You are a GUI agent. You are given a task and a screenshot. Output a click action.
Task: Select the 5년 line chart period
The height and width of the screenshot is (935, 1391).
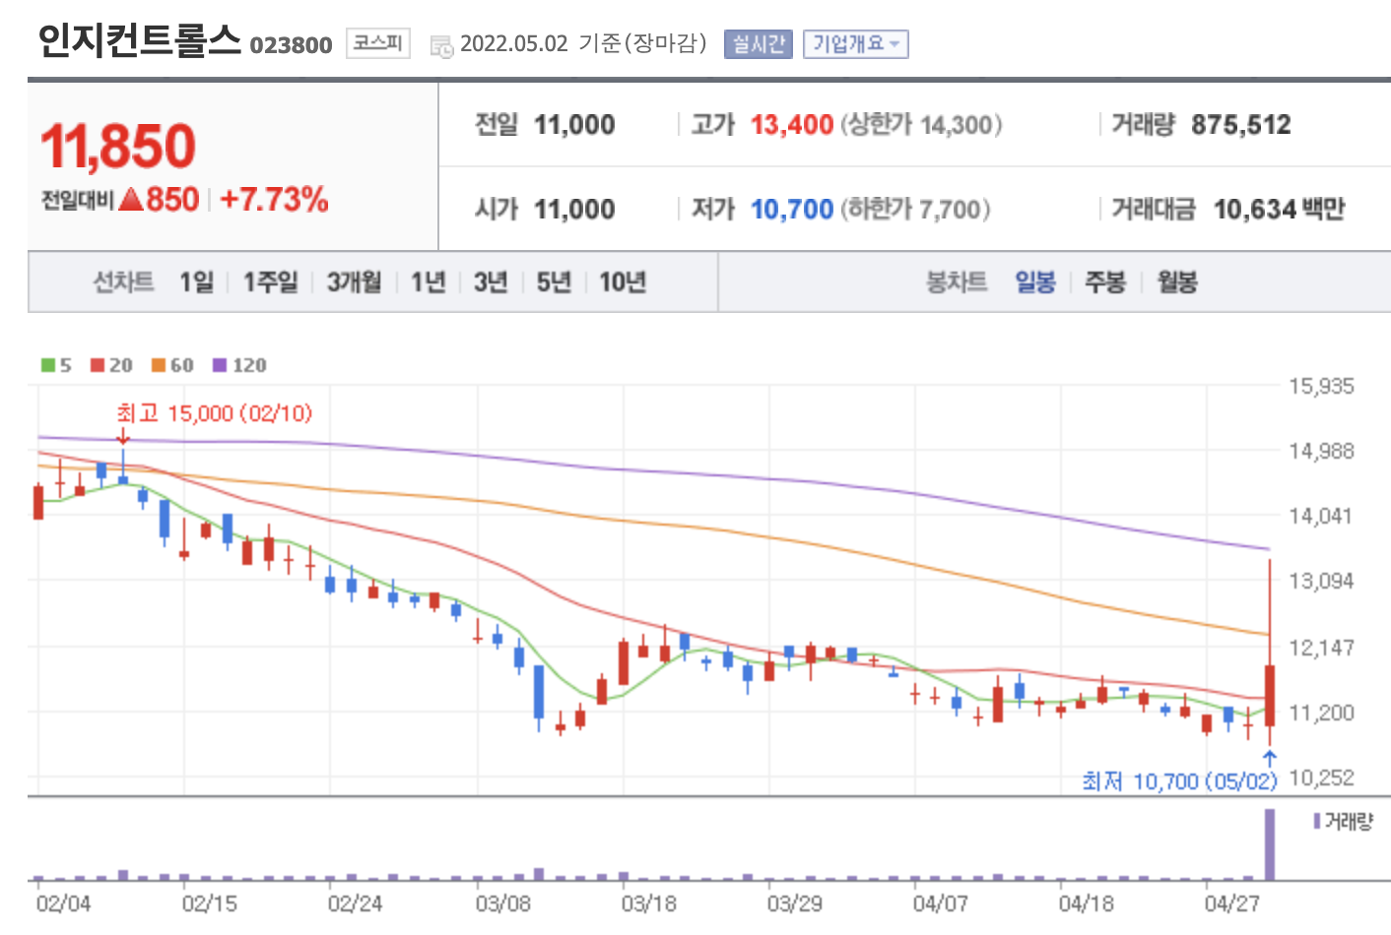coord(554,282)
